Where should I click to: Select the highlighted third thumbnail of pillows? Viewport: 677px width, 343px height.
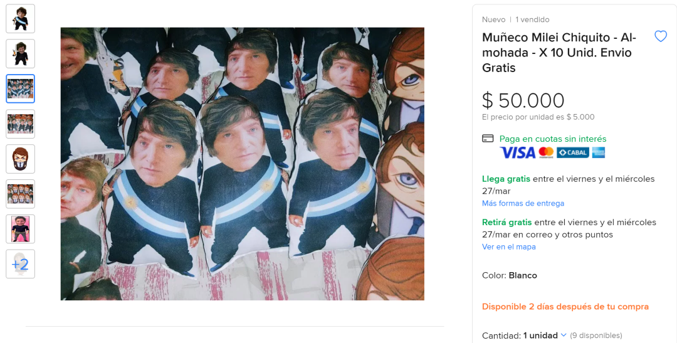click(20, 88)
